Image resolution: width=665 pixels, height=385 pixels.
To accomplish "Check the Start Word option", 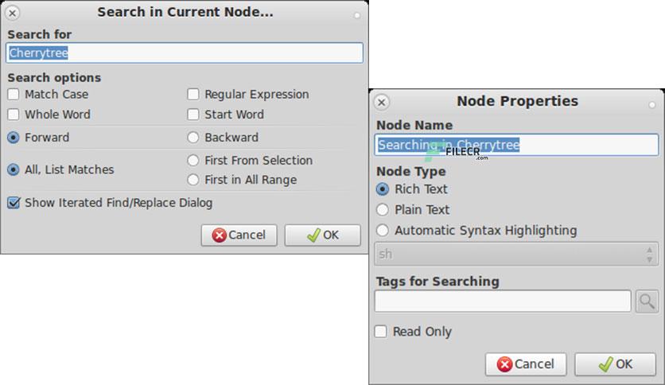I will point(193,115).
